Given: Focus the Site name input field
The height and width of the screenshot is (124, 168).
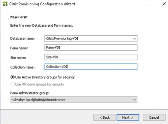Looking at the screenshot, I should point(91,57).
